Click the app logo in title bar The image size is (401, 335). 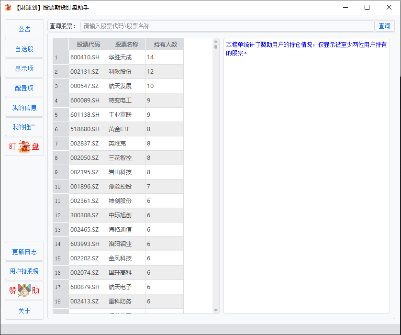[8, 7]
